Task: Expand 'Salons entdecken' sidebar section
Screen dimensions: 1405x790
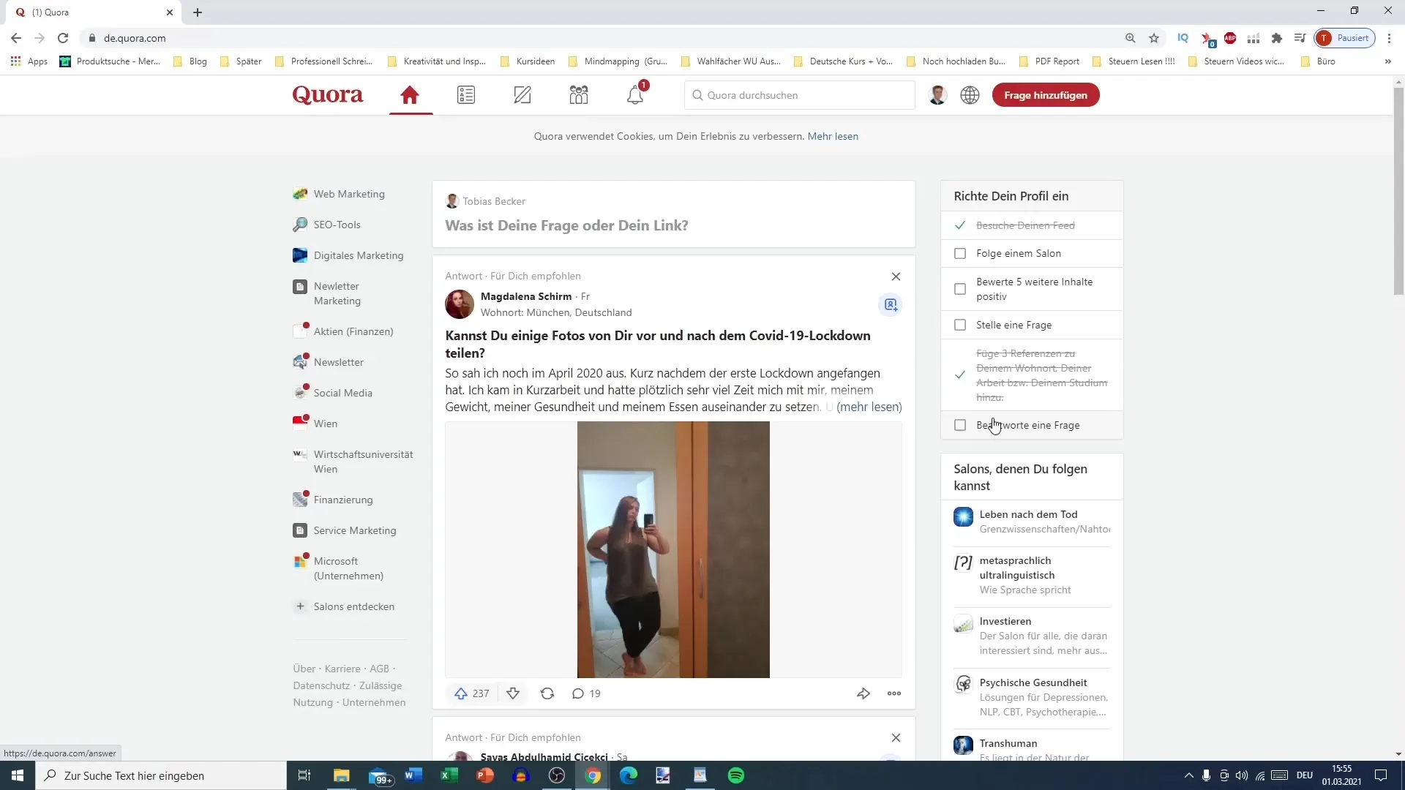Action: coord(355,606)
